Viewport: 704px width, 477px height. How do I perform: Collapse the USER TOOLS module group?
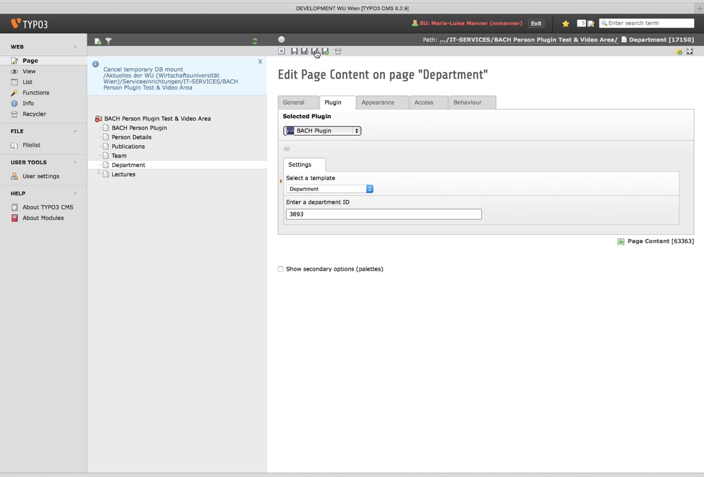(x=75, y=163)
